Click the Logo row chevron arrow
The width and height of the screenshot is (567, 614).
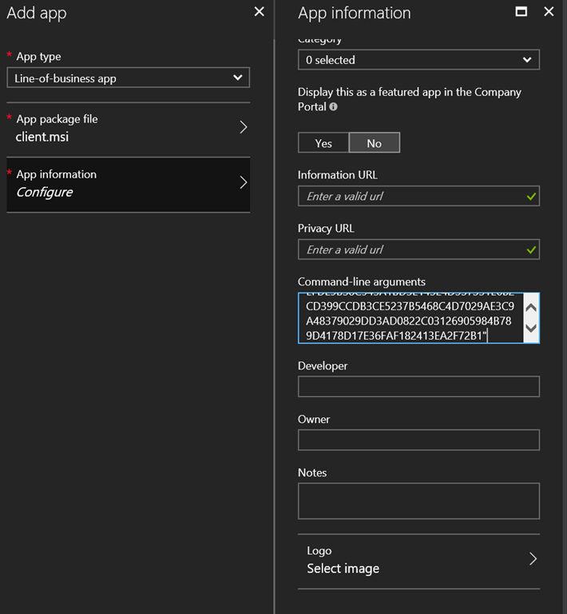[x=533, y=560]
